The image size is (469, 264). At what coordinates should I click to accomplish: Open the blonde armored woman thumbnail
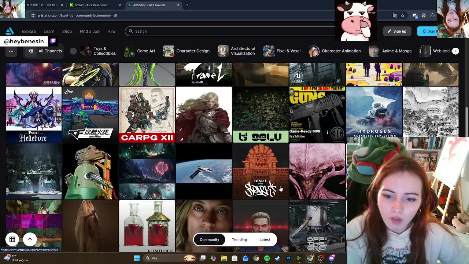tap(204, 114)
